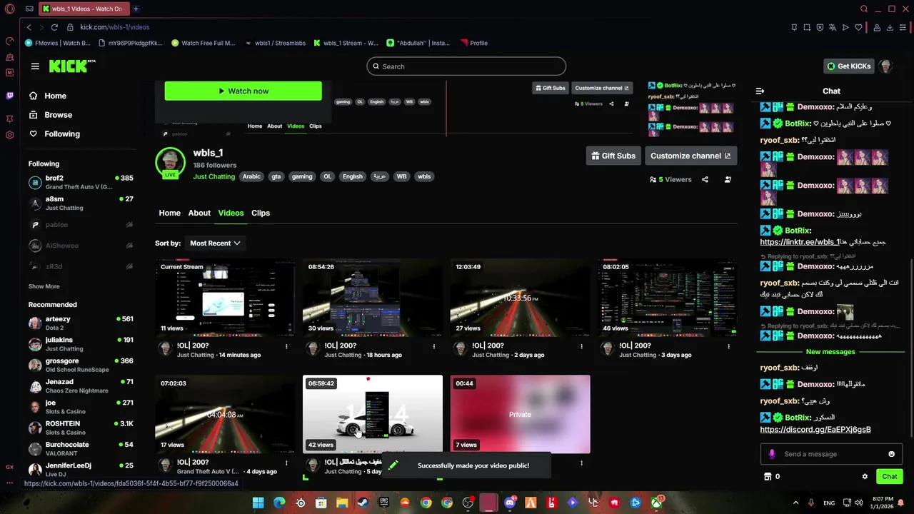
Task: Open the Following heart icon in sidebar
Action: coord(34,134)
